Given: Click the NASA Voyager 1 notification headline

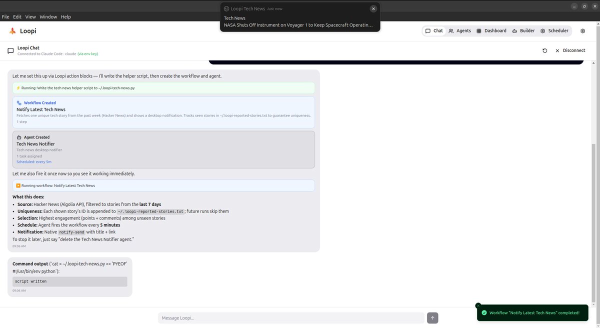Looking at the screenshot, I should pyautogui.click(x=298, y=25).
